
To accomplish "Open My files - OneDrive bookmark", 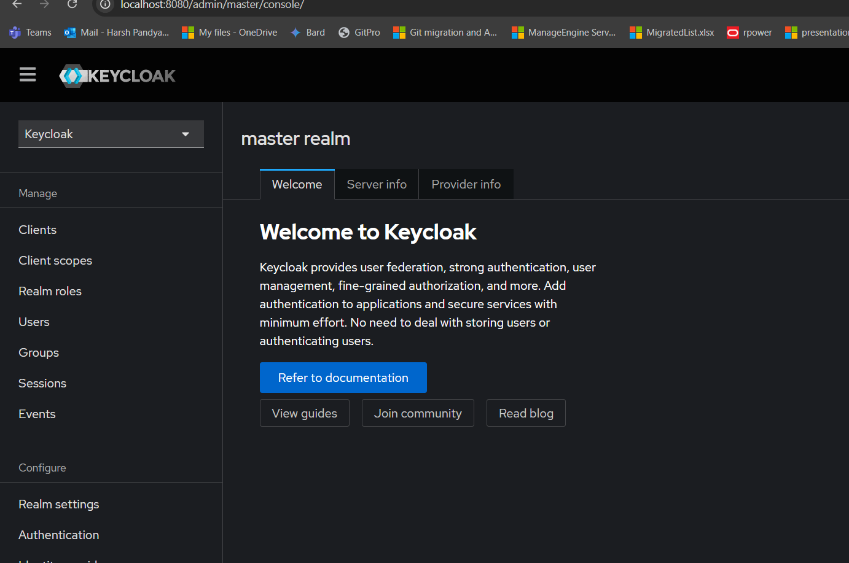I will click(230, 33).
